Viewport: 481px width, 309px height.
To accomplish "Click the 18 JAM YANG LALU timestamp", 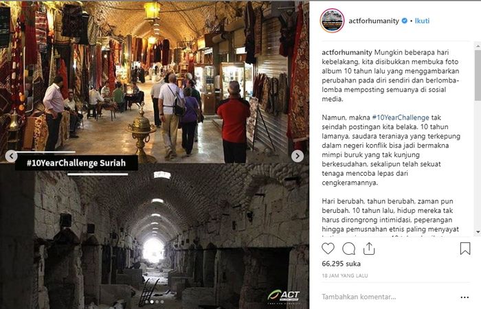I will (345, 275).
